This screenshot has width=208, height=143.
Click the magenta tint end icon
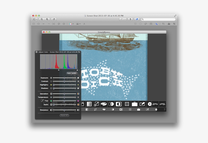78,101
